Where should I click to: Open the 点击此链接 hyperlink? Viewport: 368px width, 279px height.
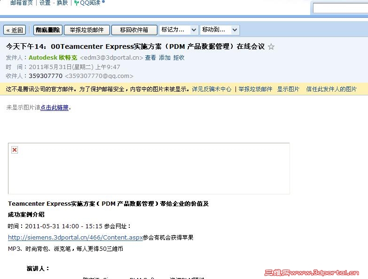55,108
